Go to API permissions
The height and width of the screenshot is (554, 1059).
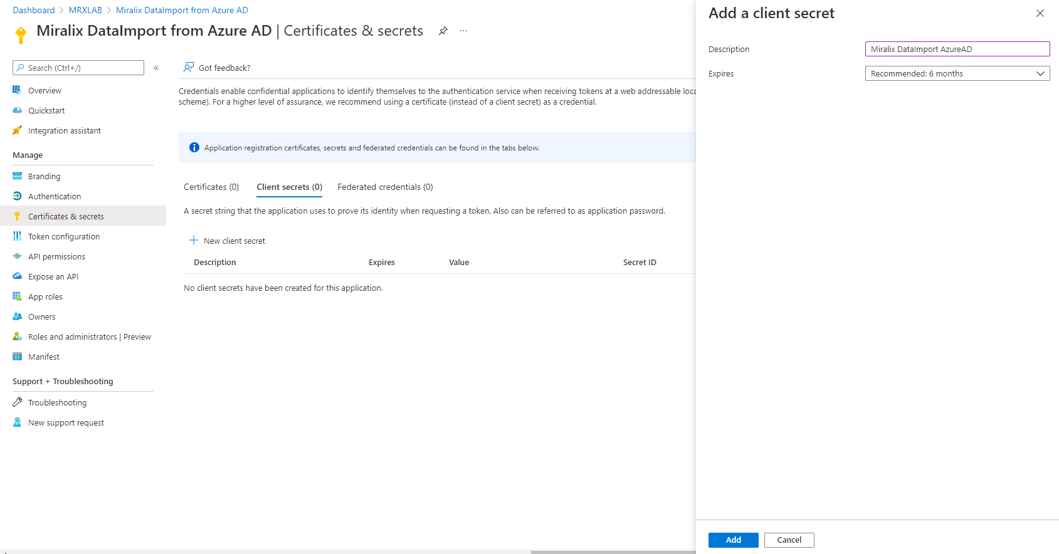pos(56,256)
